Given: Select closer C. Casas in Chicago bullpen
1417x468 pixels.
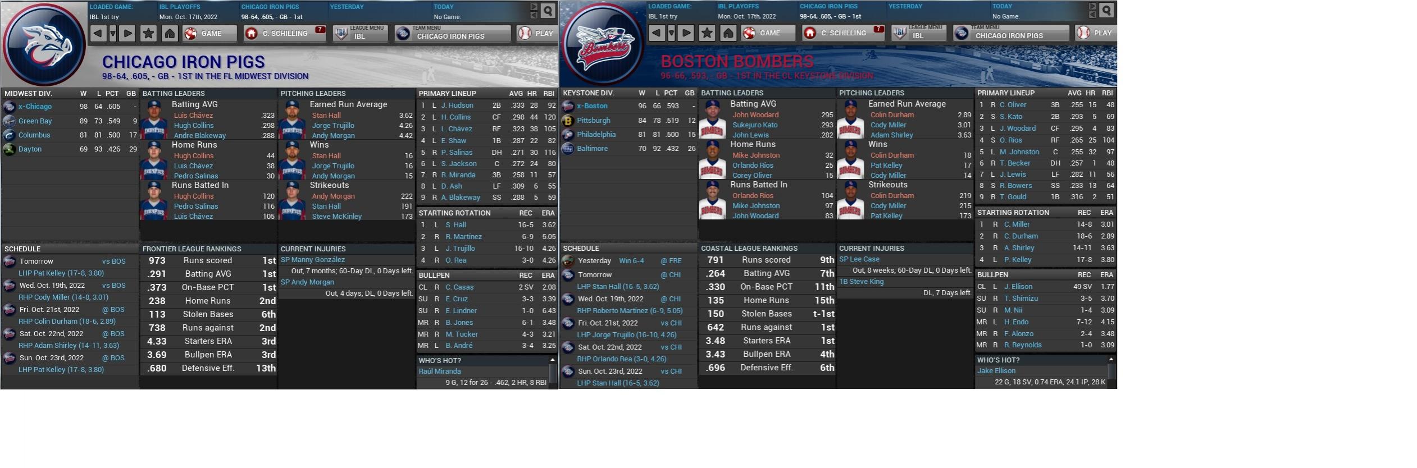Looking at the screenshot, I should (459, 287).
